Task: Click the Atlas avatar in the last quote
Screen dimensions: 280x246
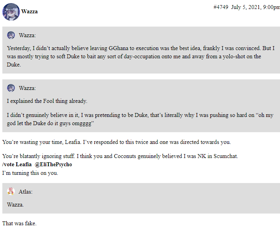Action: [x=11, y=191]
